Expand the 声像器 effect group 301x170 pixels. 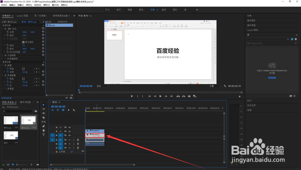pos(2,88)
